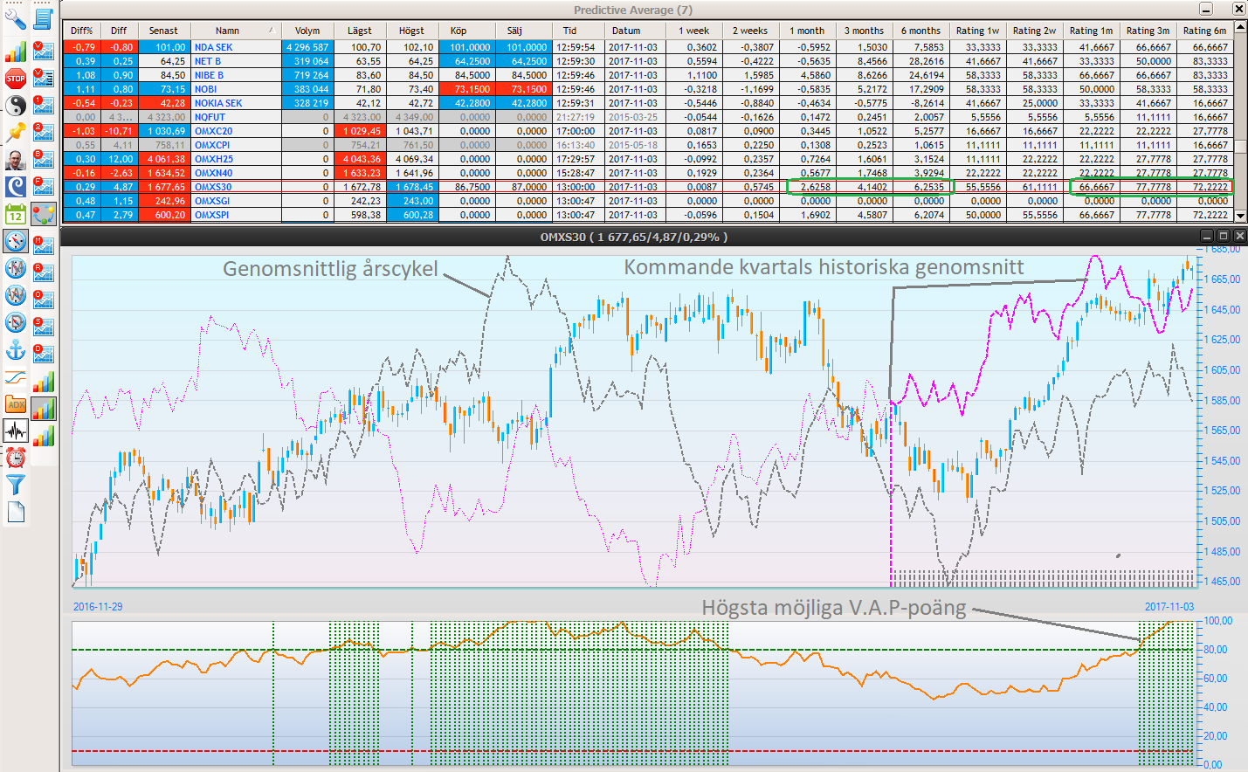
Task: Click the OMXSPI row name
Action: [x=211, y=215]
